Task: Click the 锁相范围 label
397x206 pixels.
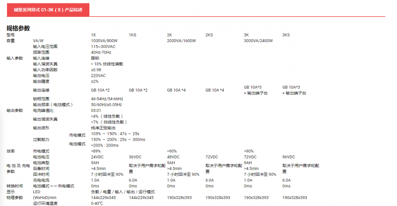Action: (41, 99)
